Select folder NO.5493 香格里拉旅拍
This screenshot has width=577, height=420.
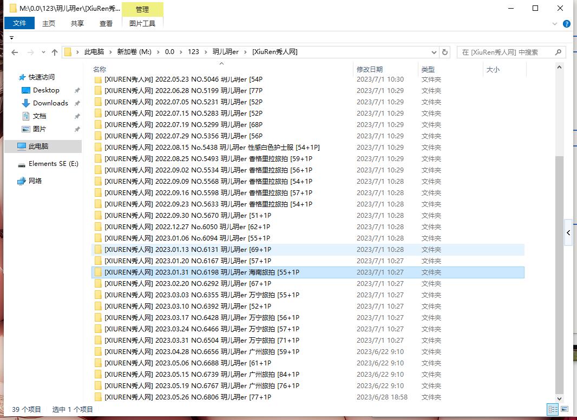click(x=307, y=159)
